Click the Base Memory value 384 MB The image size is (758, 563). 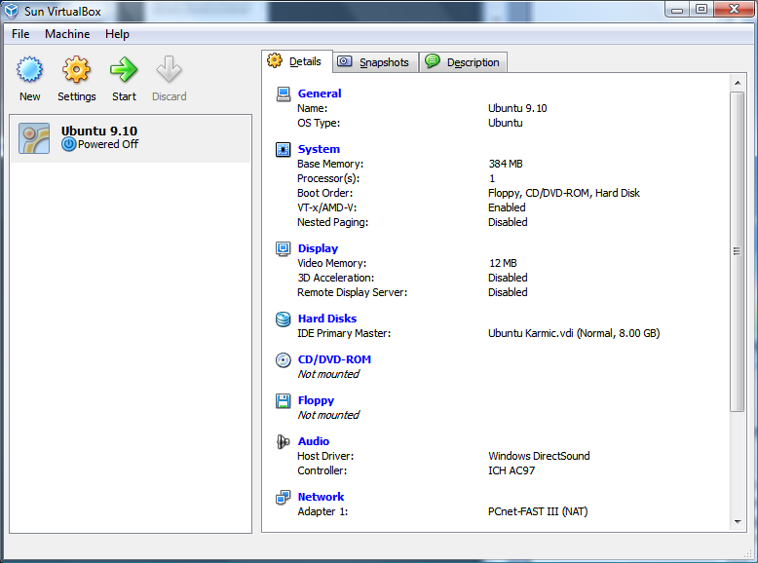[506, 164]
